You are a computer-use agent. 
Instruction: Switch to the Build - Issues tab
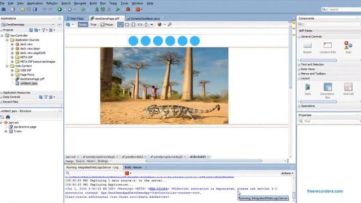(x=133, y=167)
